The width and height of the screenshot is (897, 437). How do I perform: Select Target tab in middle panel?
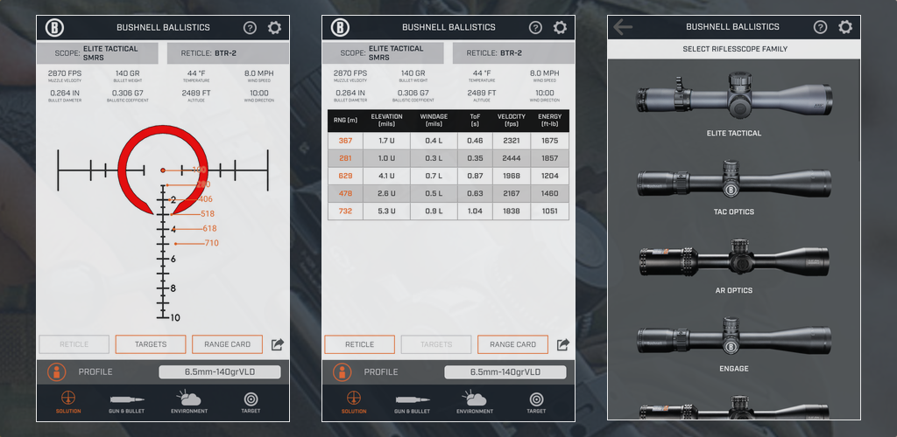coord(536,403)
